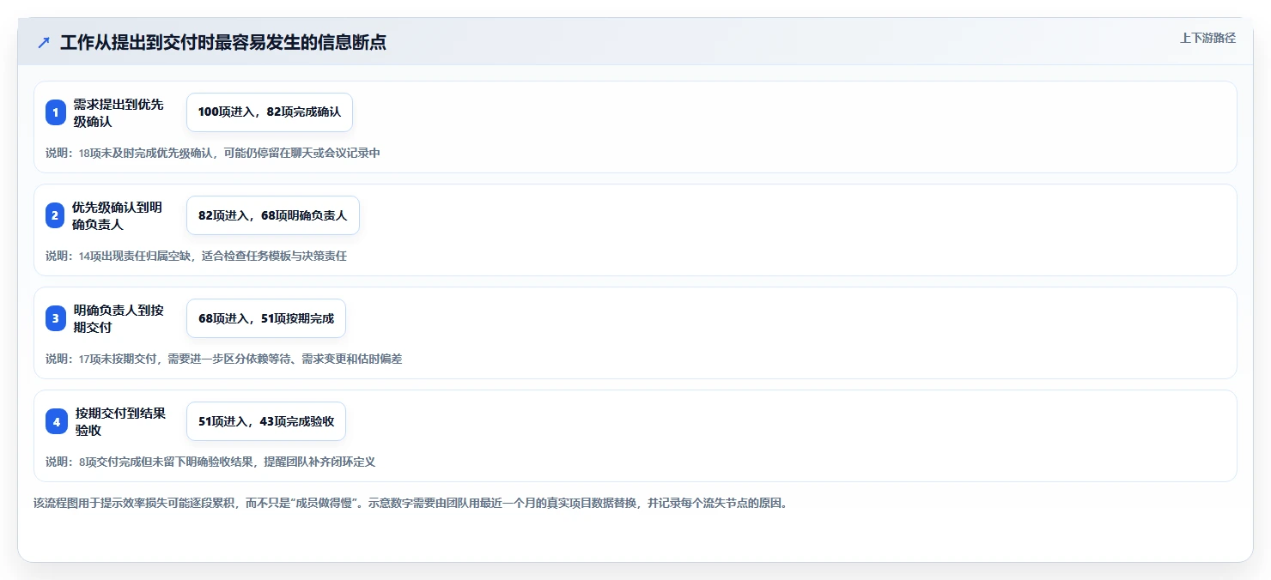Click the footer paragraph starting 该流程图用于提示效率损失

pyautogui.click(x=410, y=503)
